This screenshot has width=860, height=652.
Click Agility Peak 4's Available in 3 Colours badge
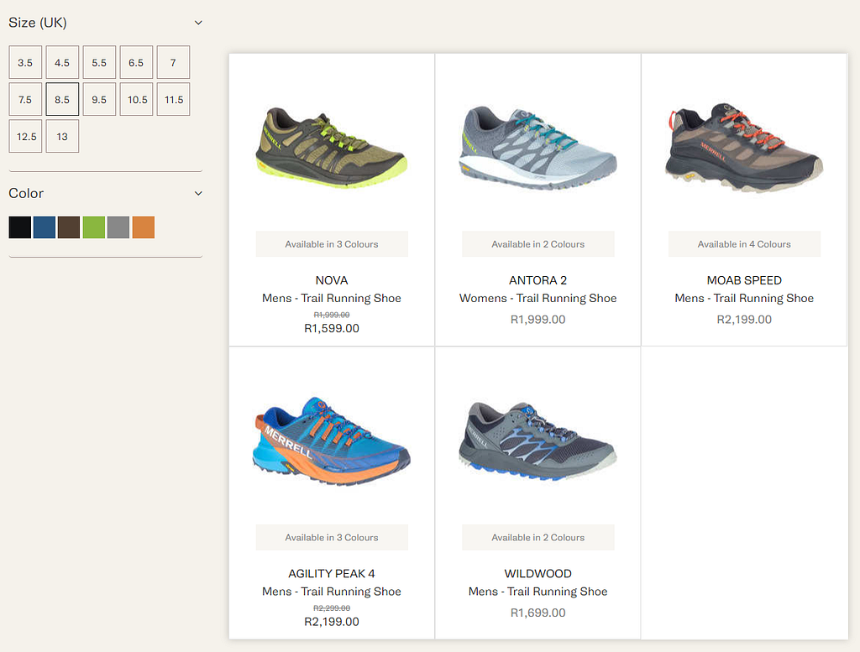coord(331,538)
